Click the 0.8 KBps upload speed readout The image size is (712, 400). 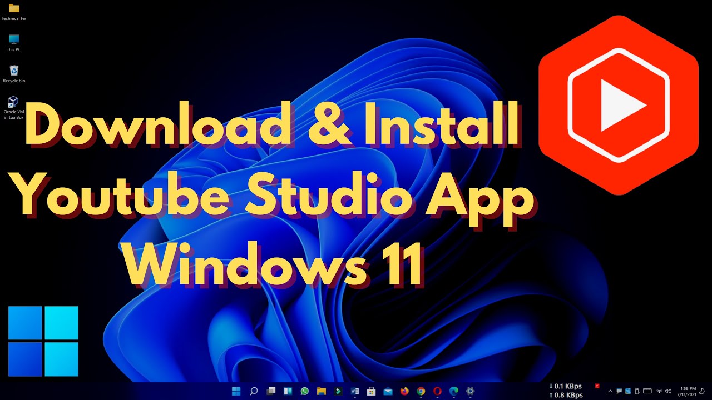566,395
